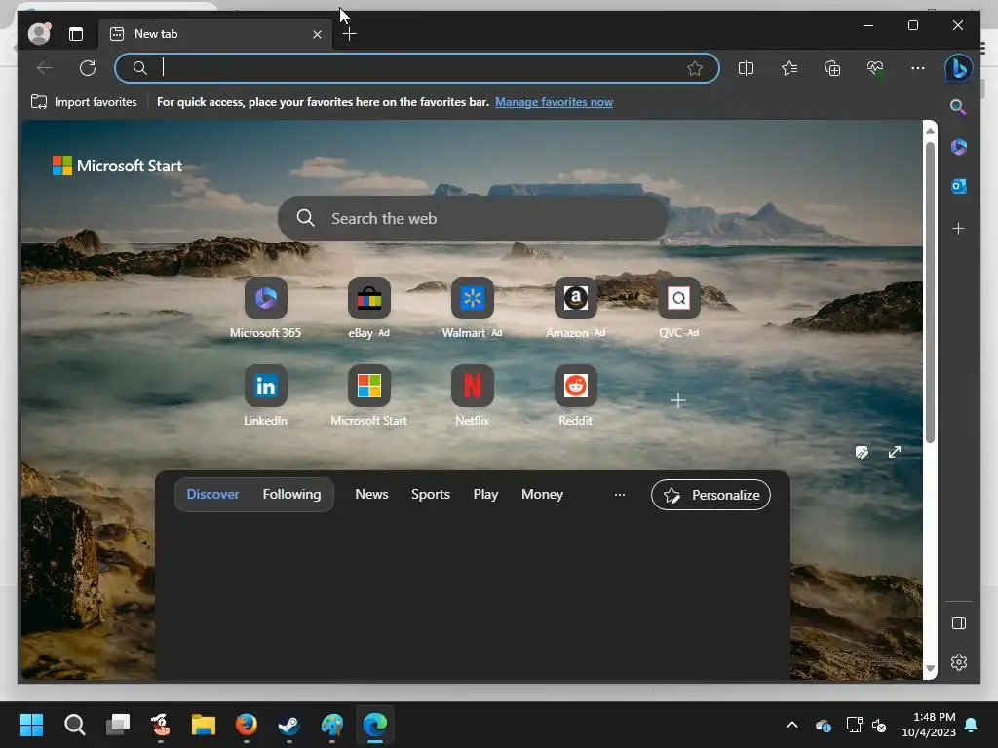Open eBay quick link tile
The width and height of the screenshot is (998, 748).
click(x=369, y=309)
